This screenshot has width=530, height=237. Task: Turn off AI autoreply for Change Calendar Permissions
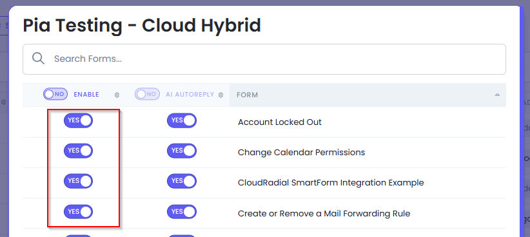182,151
